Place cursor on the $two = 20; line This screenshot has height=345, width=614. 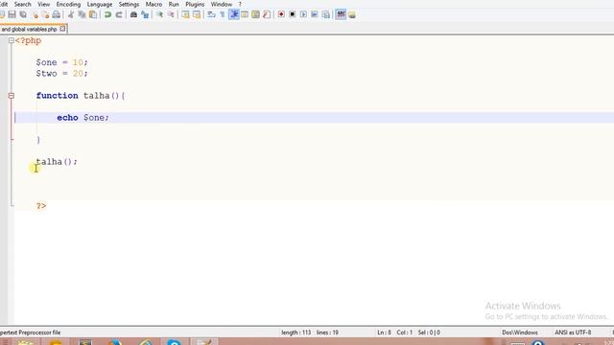tap(61, 73)
